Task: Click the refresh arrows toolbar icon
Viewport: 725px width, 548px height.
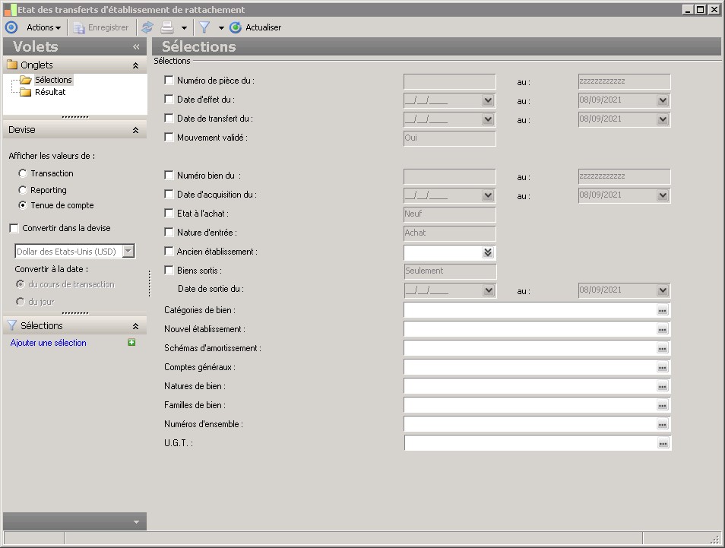Action: (x=147, y=27)
